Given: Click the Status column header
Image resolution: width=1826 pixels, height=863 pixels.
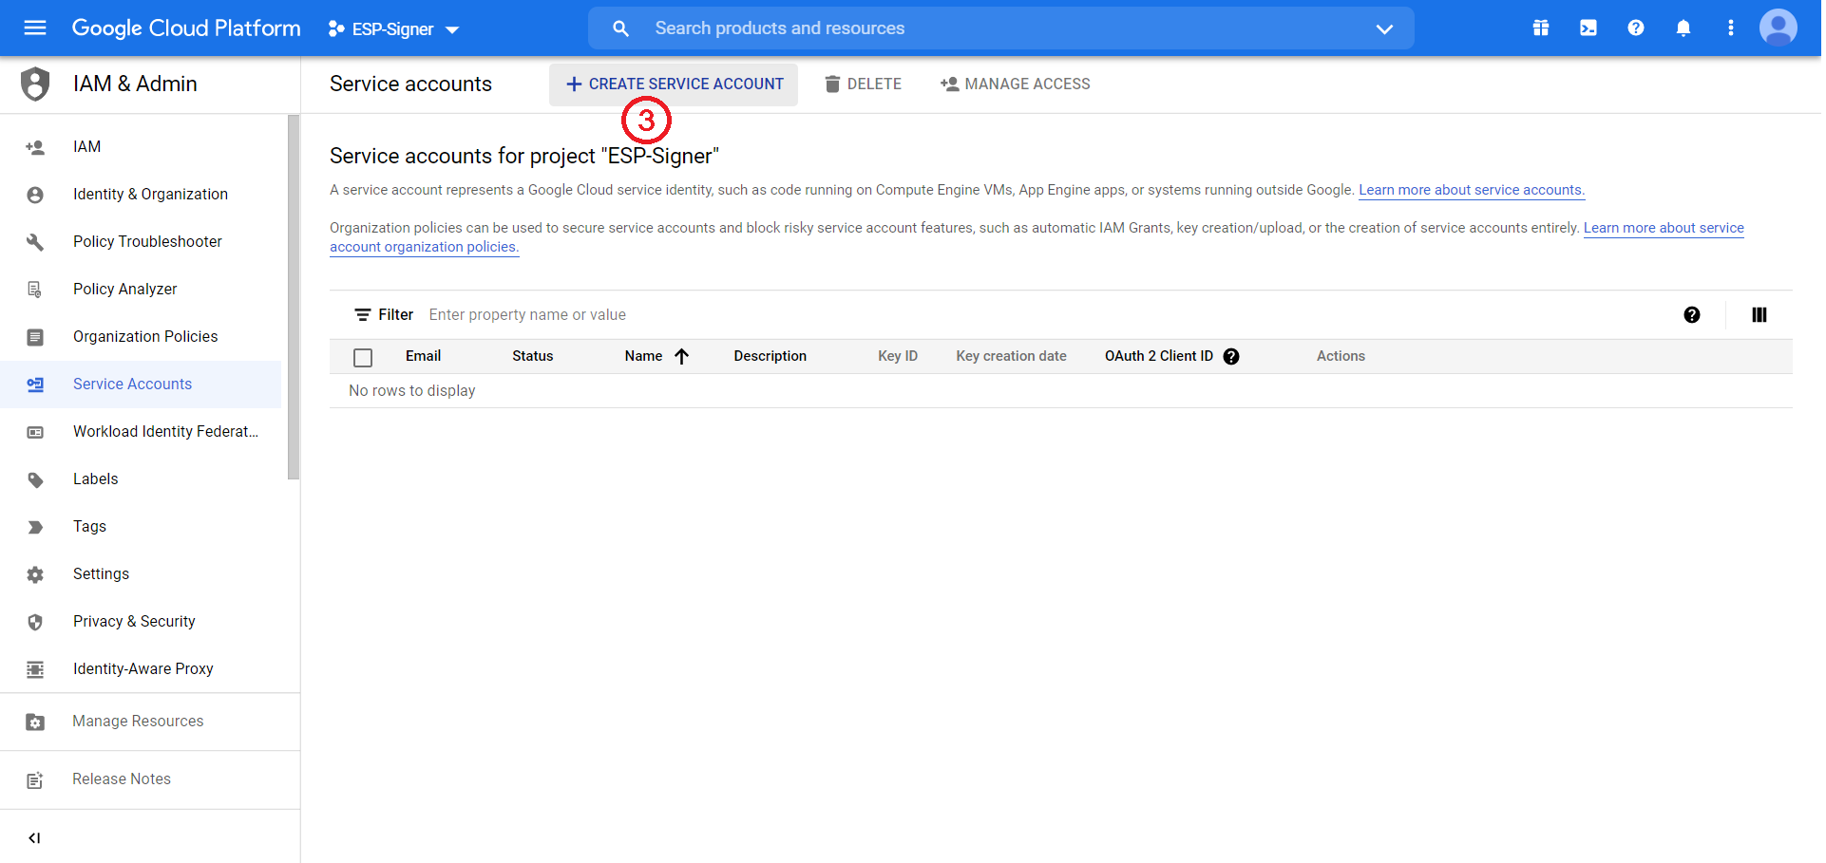Looking at the screenshot, I should (533, 356).
